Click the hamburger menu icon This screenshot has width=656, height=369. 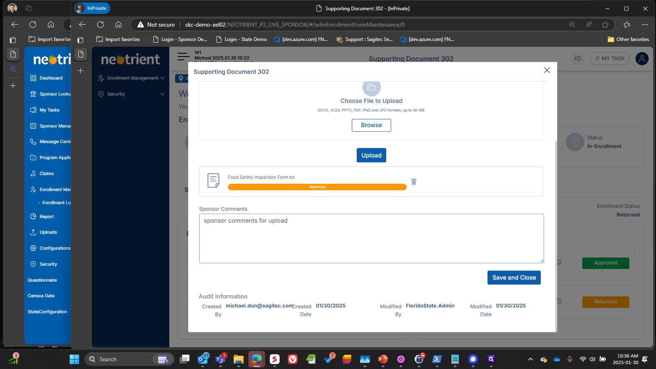pos(183,57)
